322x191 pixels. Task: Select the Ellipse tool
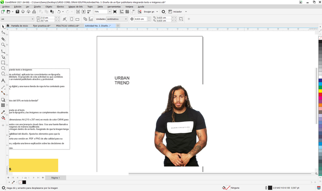point(3,68)
